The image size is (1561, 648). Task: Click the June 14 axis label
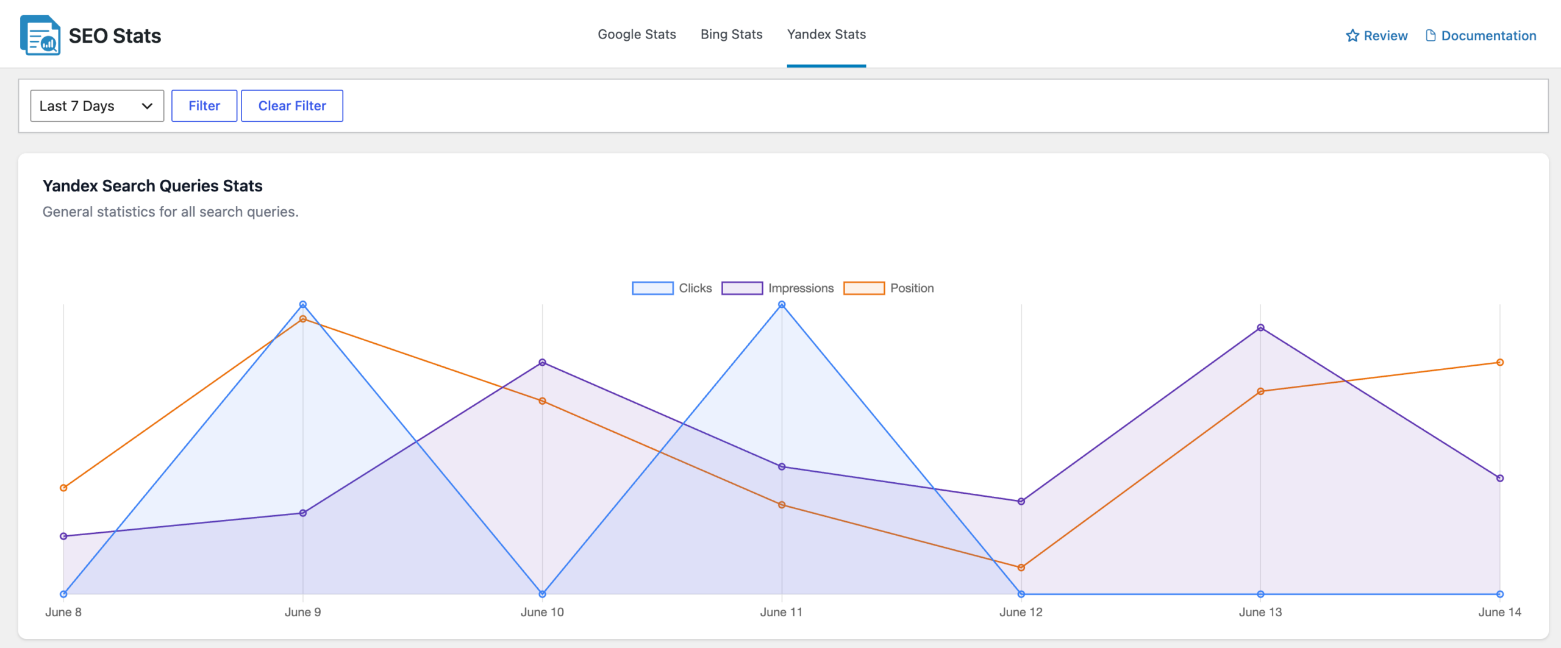pos(1500,612)
